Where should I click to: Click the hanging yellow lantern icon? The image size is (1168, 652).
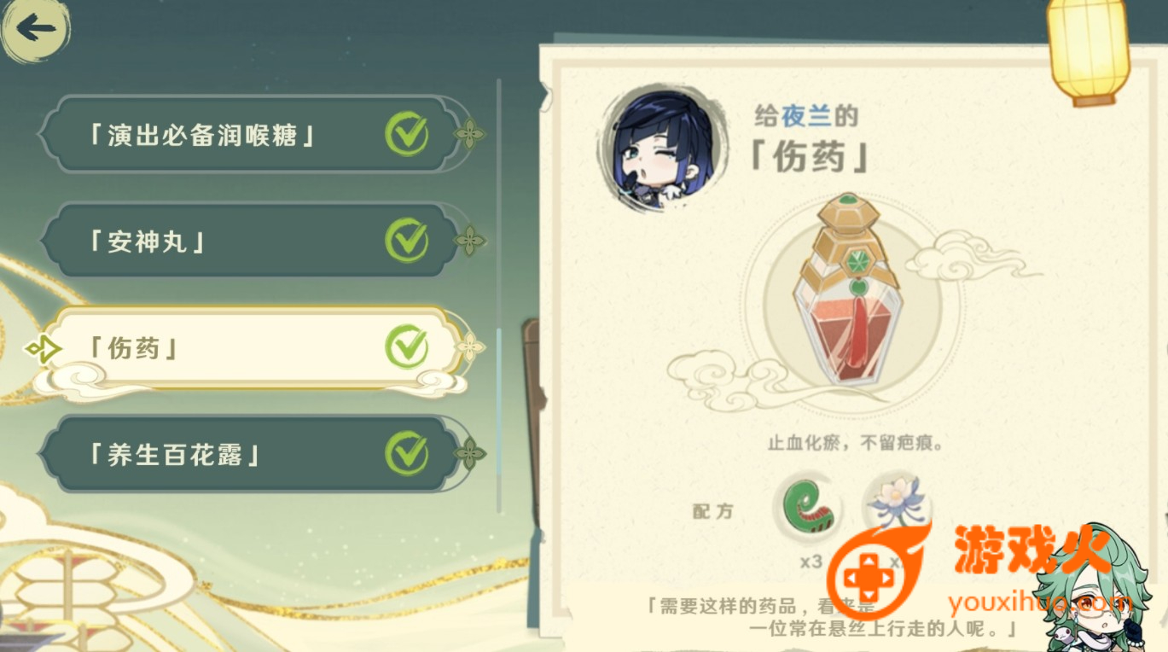1088,50
